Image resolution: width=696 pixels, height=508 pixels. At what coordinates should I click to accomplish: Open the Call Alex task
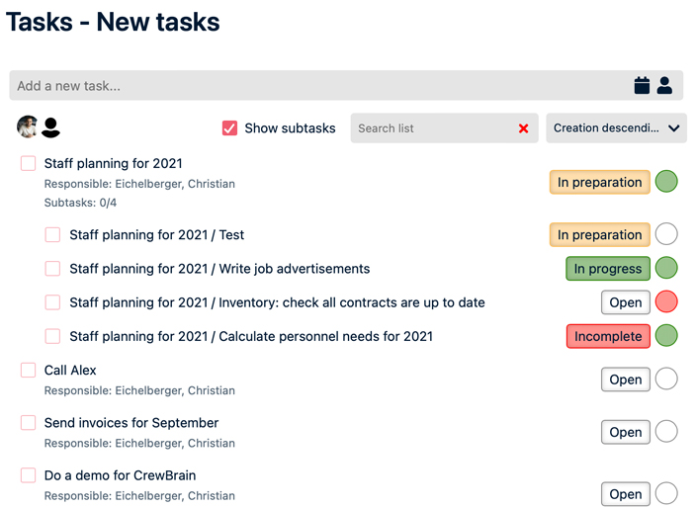click(70, 371)
